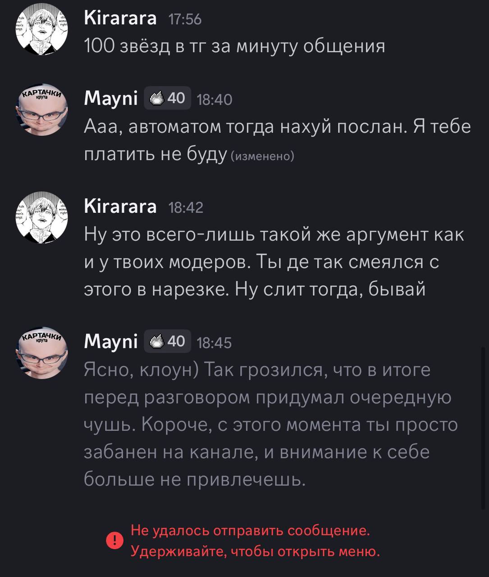Select the Kirarara username at 18:42

click(x=120, y=207)
